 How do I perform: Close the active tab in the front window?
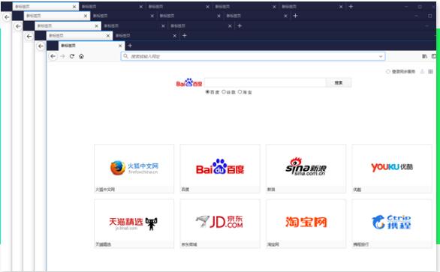120,46
